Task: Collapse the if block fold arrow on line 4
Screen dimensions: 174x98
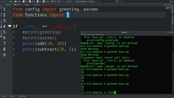Action: (x=10, y=26)
